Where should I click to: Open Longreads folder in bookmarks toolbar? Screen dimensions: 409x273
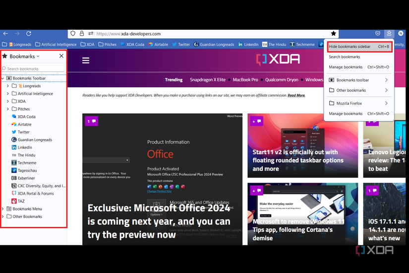point(17,44)
